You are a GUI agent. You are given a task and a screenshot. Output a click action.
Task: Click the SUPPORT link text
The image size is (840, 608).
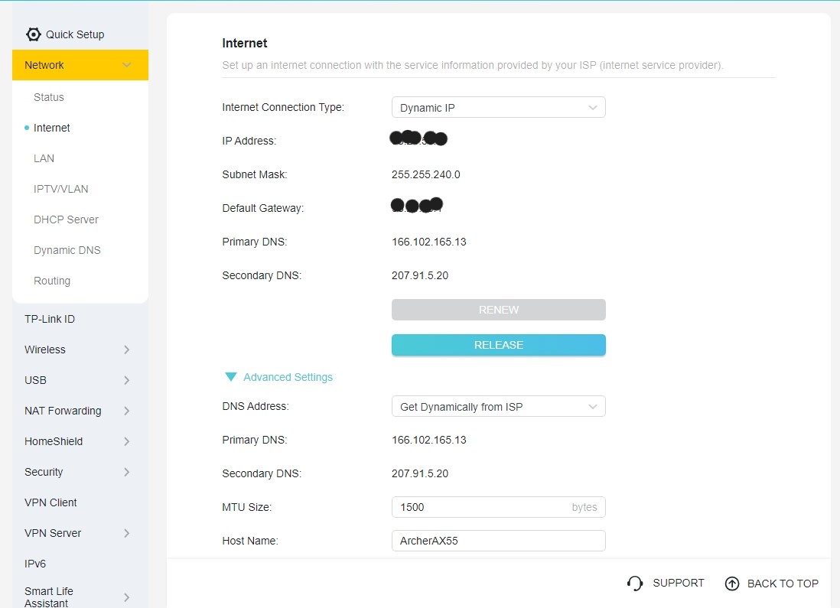[x=679, y=583]
